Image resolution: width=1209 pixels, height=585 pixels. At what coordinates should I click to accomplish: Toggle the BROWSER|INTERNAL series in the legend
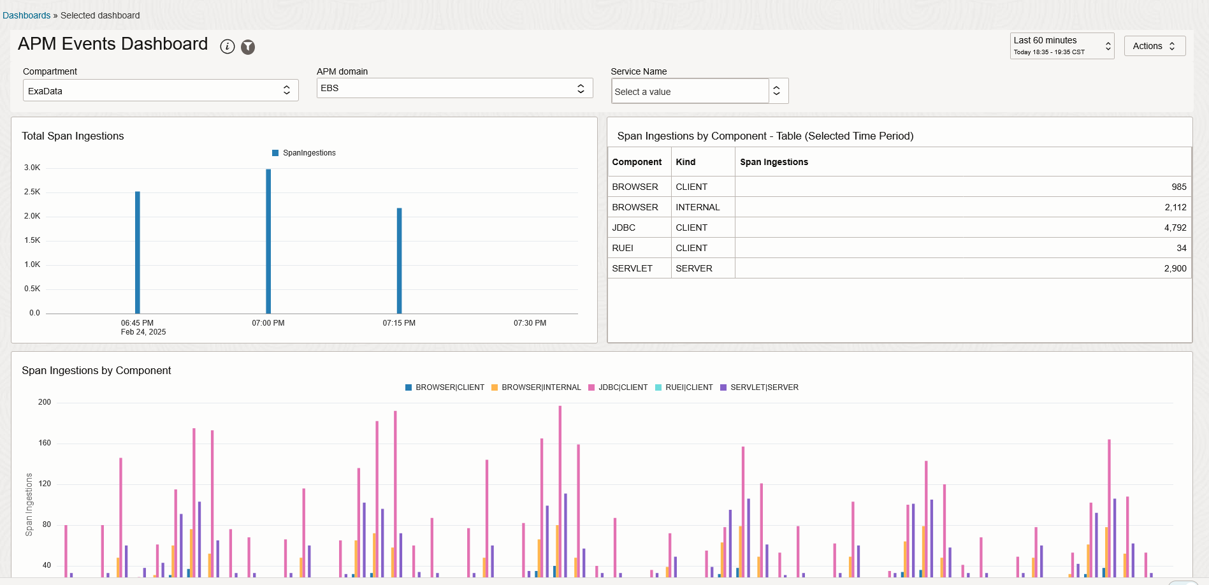536,387
